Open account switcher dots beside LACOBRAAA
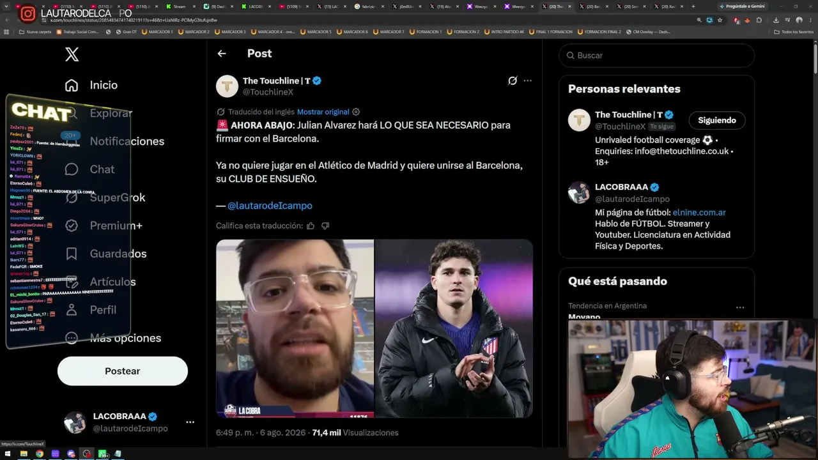Image resolution: width=818 pixels, height=460 pixels. 190,422
